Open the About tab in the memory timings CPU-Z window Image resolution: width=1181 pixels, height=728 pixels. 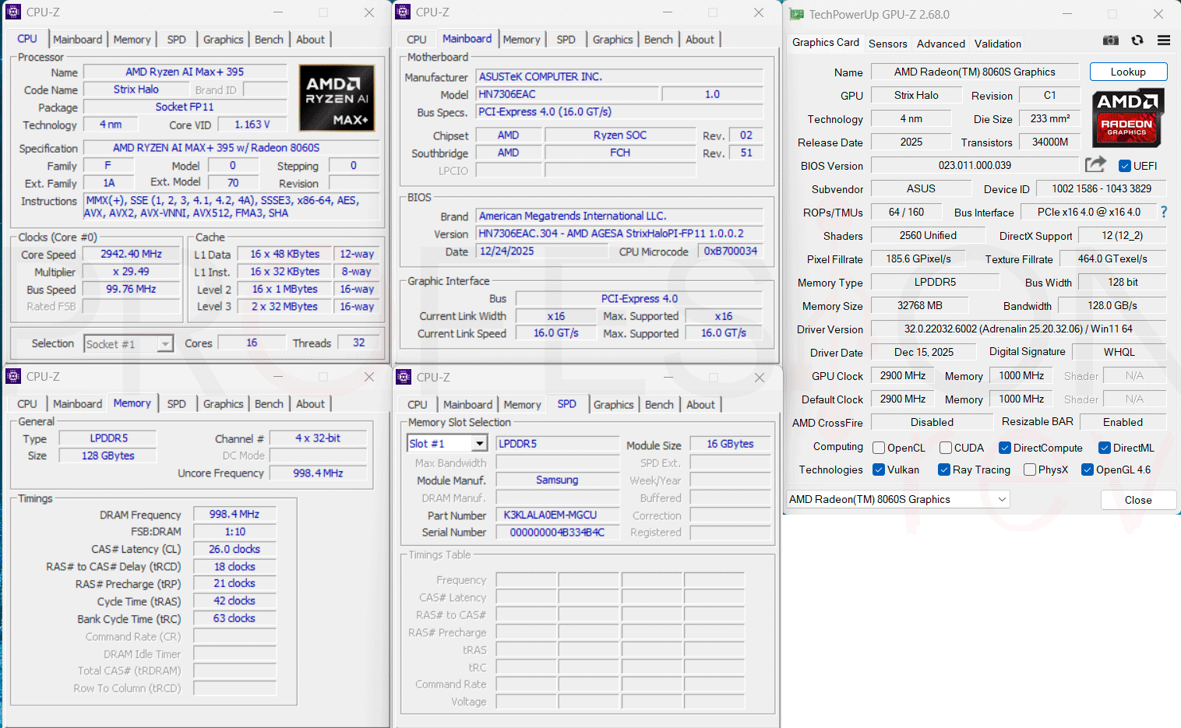click(310, 404)
